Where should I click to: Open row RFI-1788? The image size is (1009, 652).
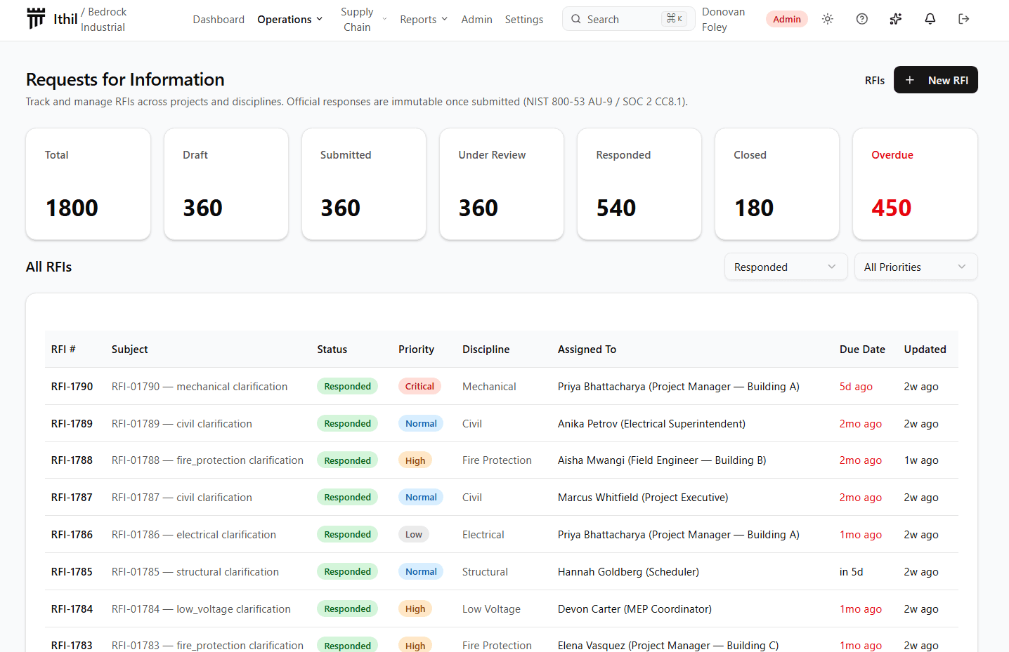pos(502,460)
